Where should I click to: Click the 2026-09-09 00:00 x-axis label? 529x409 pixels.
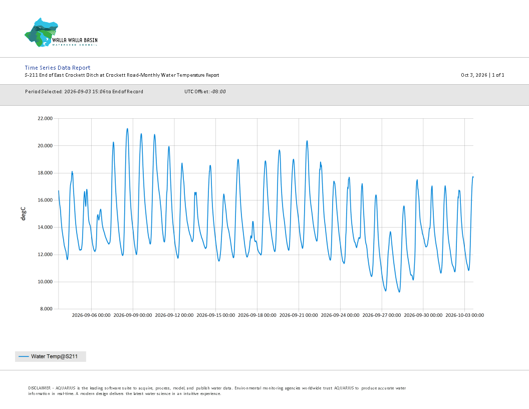[133, 315]
